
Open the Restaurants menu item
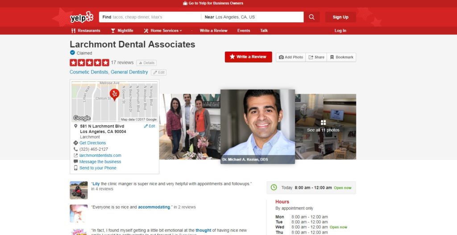(x=86, y=31)
